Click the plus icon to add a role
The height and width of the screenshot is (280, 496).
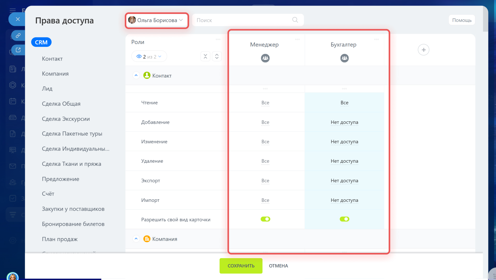pyautogui.click(x=423, y=50)
